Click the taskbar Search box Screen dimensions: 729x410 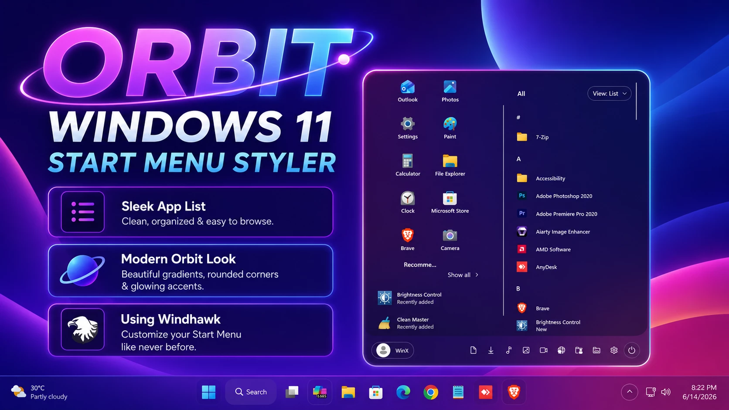click(x=251, y=392)
